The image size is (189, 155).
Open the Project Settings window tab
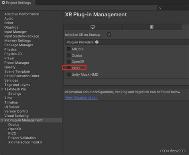pyautogui.click(x=18, y=3)
